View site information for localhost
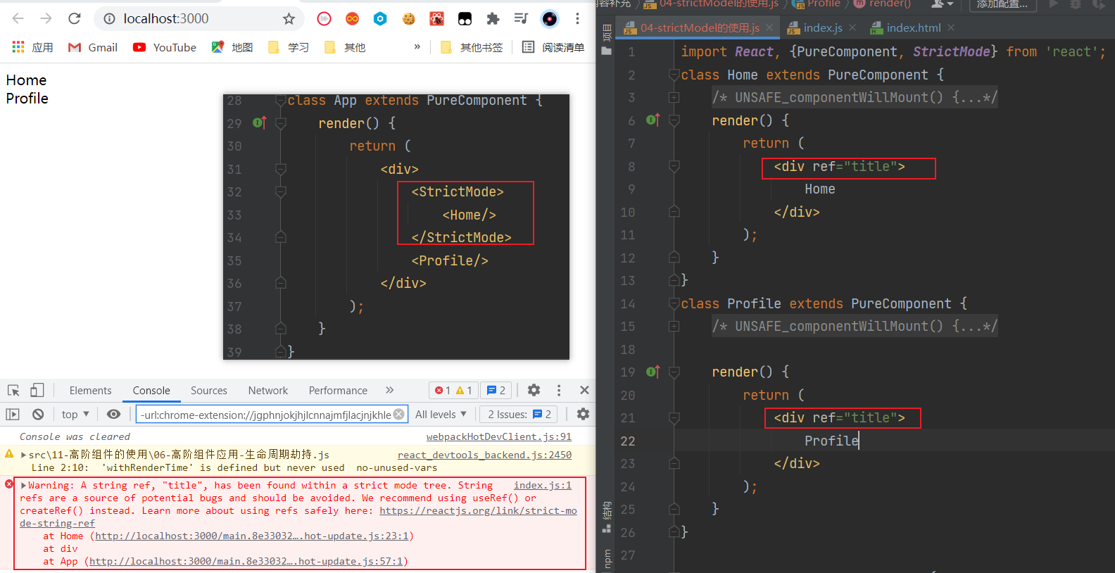This screenshot has height=573, width=1115. tap(110, 19)
